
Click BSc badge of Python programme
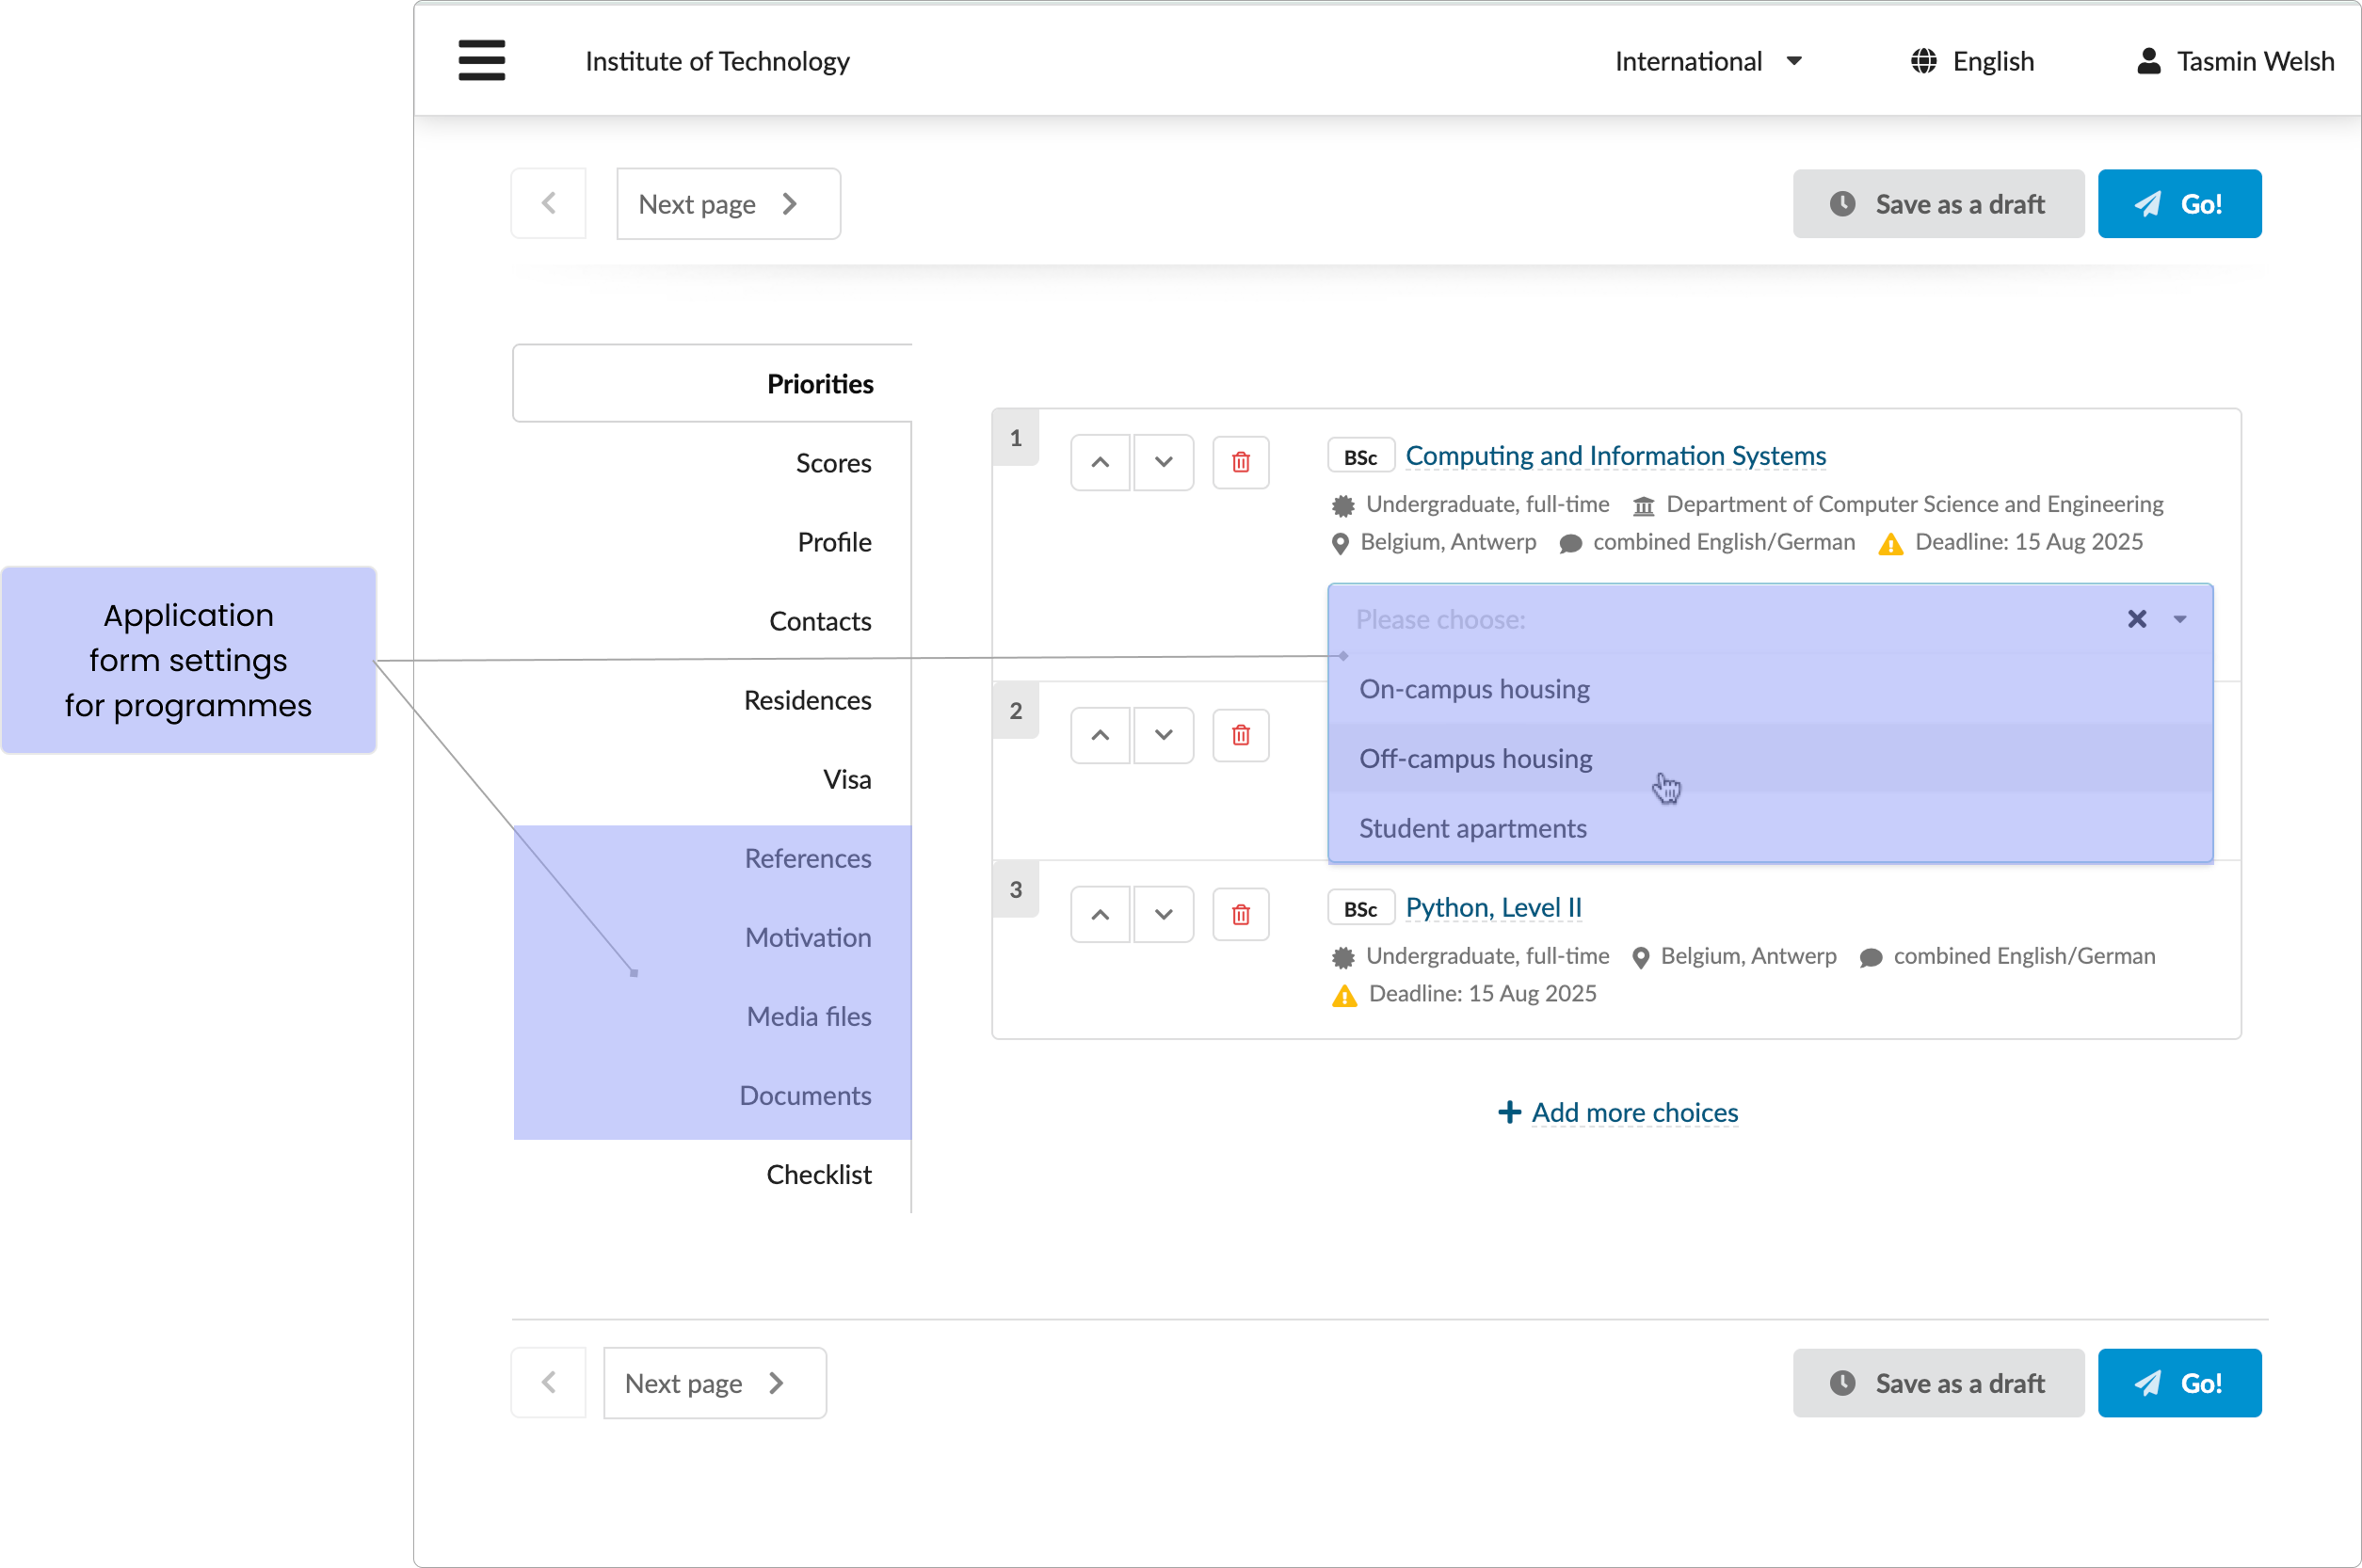pos(1360,909)
